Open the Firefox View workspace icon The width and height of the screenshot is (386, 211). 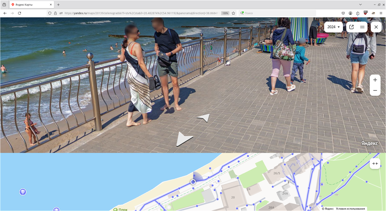tap(4, 5)
